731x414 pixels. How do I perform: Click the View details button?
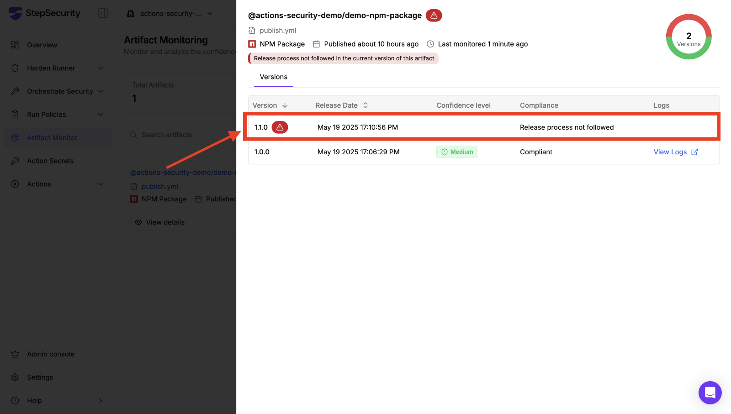pyautogui.click(x=159, y=222)
